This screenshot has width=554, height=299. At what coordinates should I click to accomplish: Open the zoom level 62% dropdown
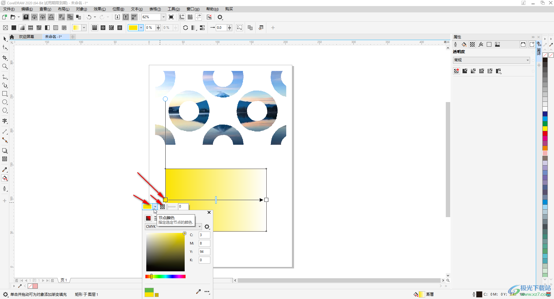coord(163,17)
